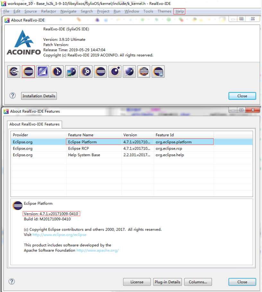The image size is (262, 292).
Task: Close the About RealEvo-IDE dialog using the title bar X
Action: point(253,19)
